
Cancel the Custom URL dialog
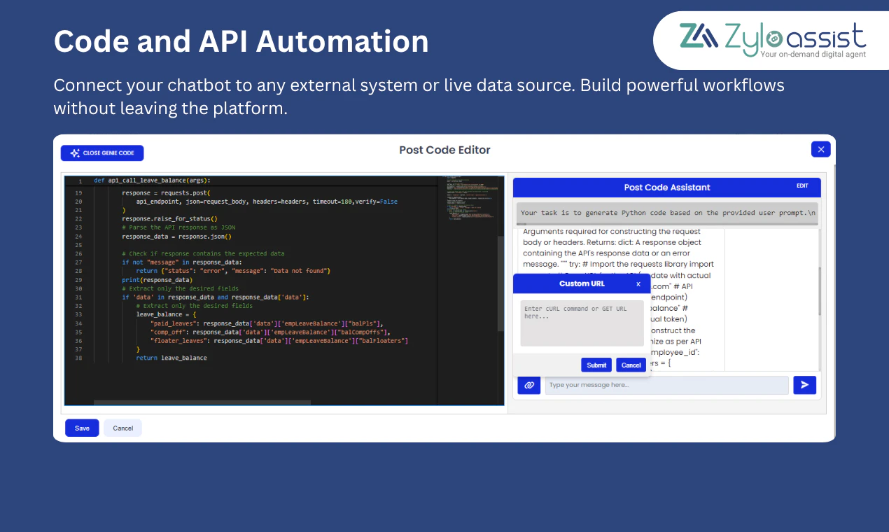tap(631, 365)
